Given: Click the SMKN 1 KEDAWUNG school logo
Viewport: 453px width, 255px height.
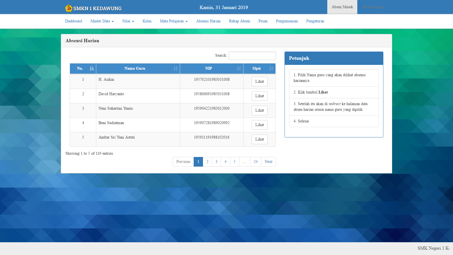Looking at the screenshot, I should 68,8.
